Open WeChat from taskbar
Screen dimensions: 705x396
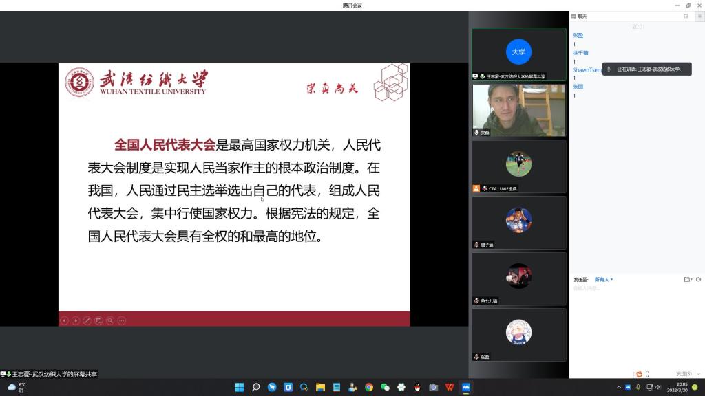385,387
